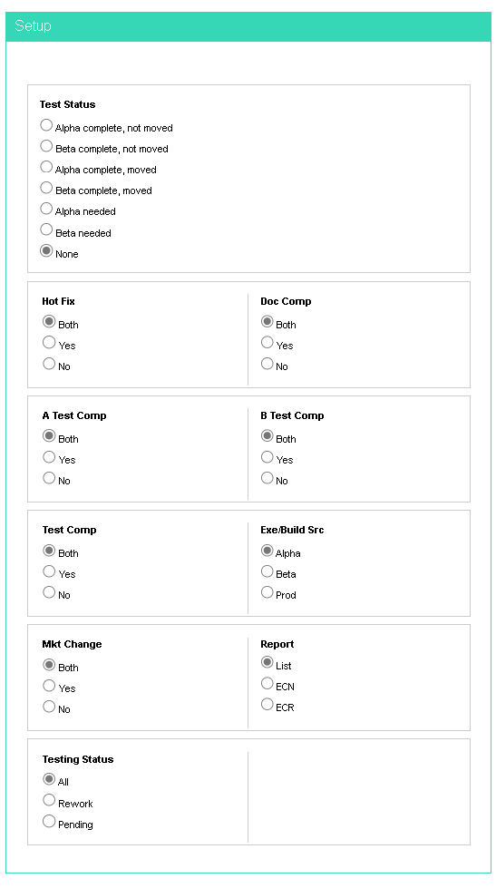Set Hot Fix to No

coord(49,363)
